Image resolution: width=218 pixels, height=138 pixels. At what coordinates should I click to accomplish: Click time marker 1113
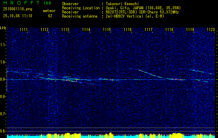pos(65,30)
